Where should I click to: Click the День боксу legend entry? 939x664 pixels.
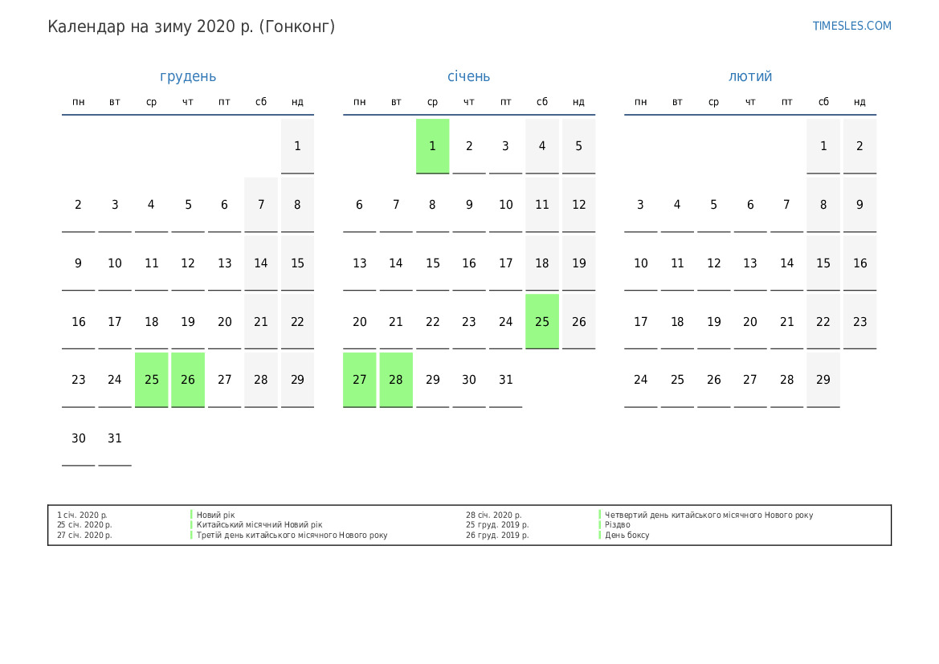(627, 535)
